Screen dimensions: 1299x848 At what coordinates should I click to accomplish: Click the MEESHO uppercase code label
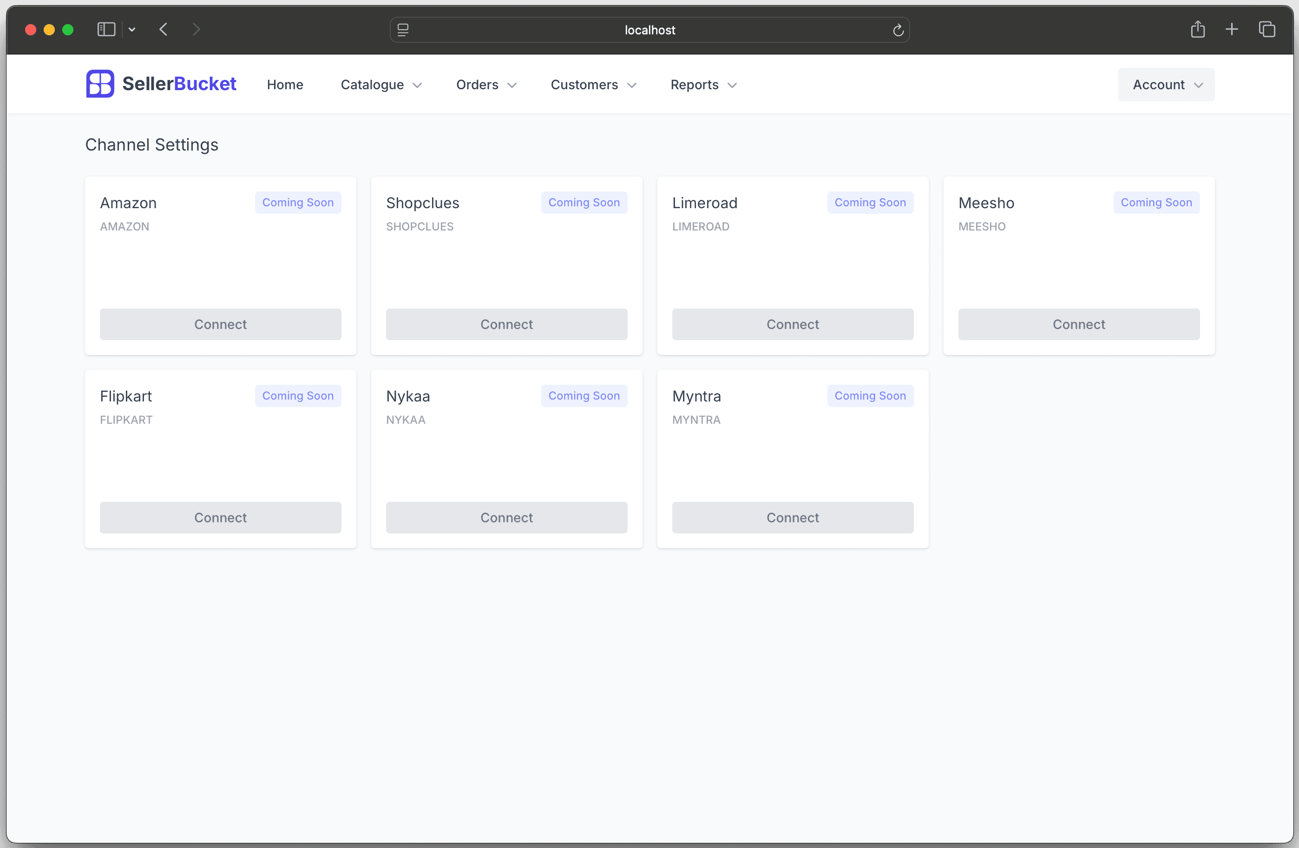point(982,227)
